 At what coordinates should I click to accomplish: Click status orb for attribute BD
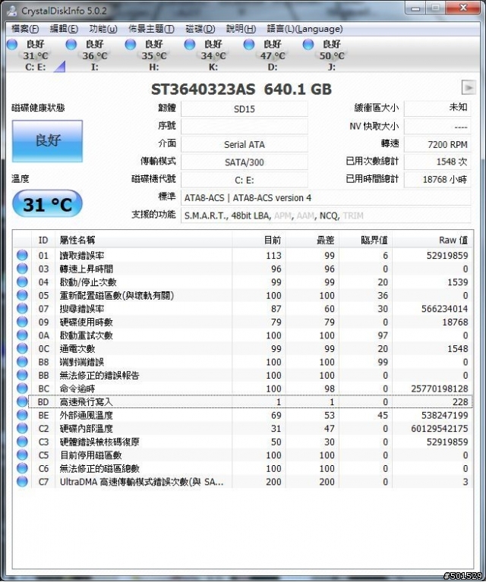[22, 402]
